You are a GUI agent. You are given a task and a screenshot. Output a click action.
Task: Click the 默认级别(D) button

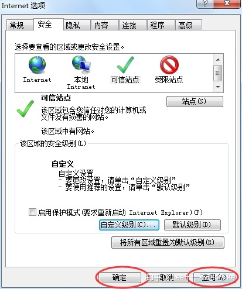tap(192, 225)
